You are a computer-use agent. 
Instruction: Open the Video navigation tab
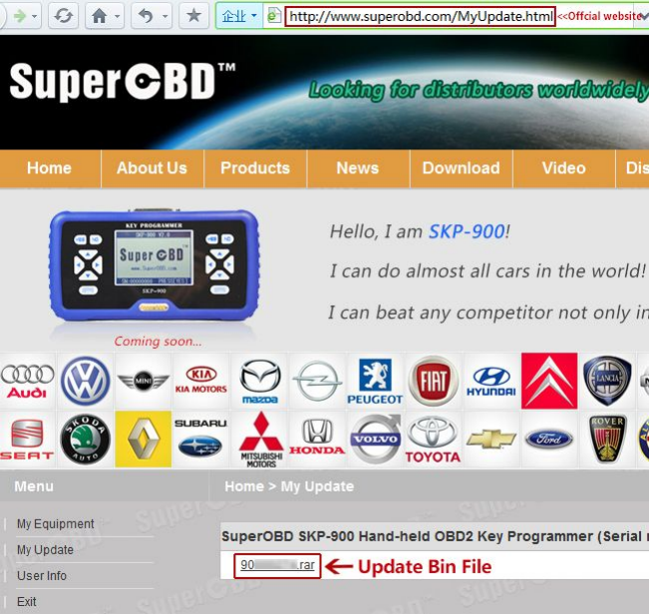(x=564, y=168)
